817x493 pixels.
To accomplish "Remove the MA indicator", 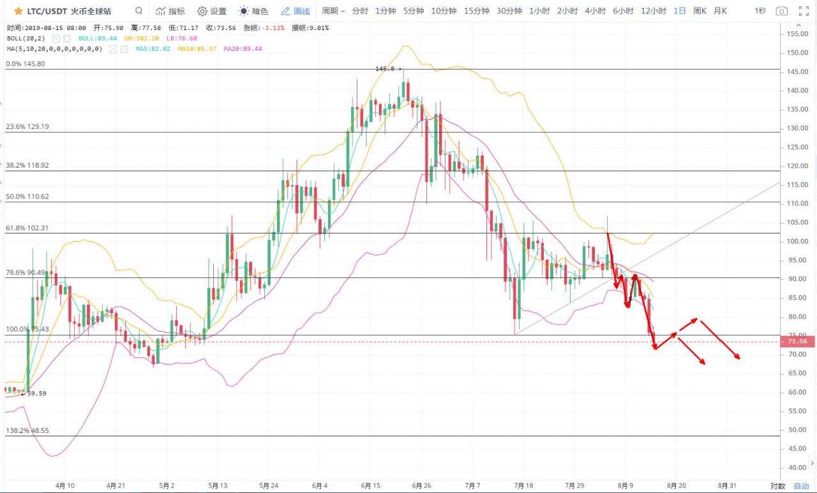I will click(x=124, y=48).
